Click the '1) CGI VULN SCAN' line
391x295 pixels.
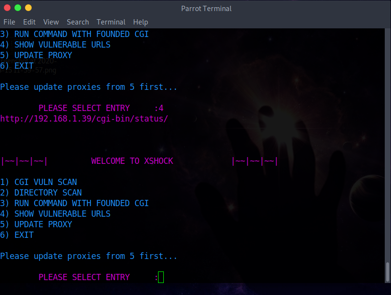coord(38,182)
